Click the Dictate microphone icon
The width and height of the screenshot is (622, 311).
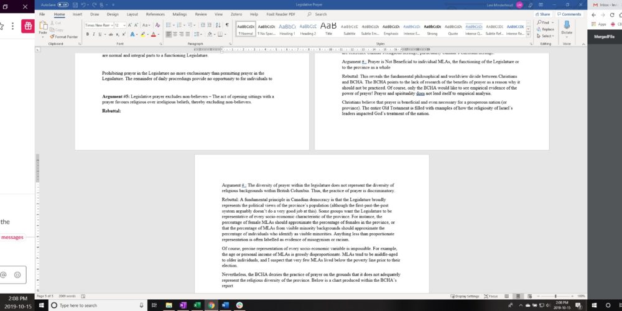click(567, 26)
